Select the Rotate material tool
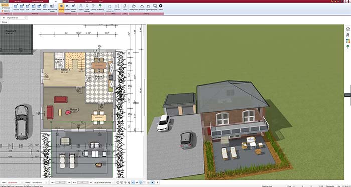 pos(45,7)
